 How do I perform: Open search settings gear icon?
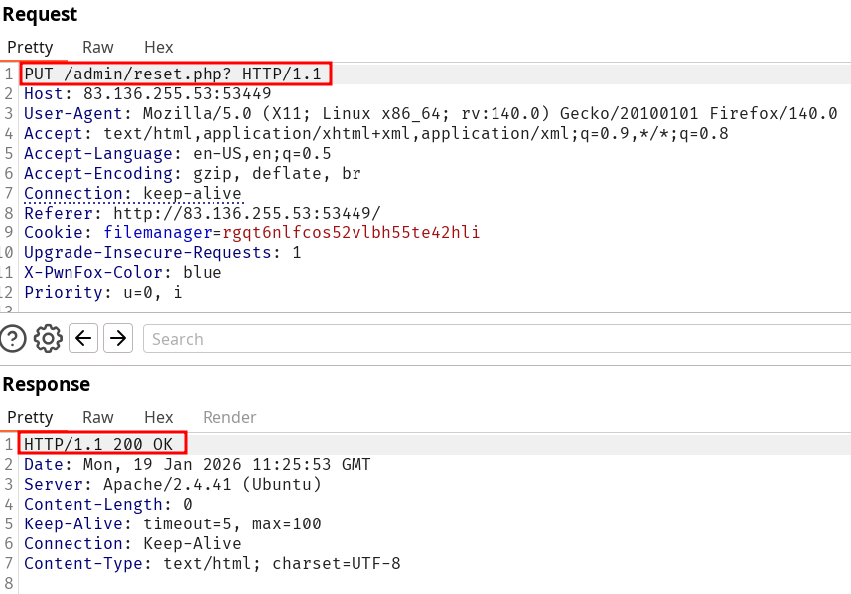48,339
